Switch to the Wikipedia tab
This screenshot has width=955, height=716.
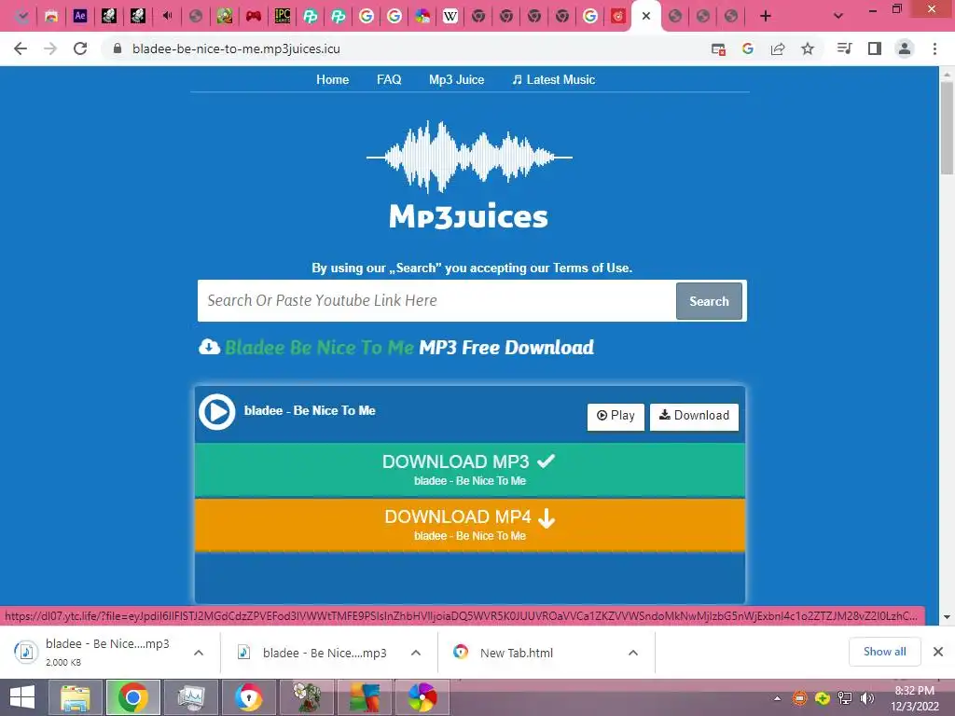(450, 17)
